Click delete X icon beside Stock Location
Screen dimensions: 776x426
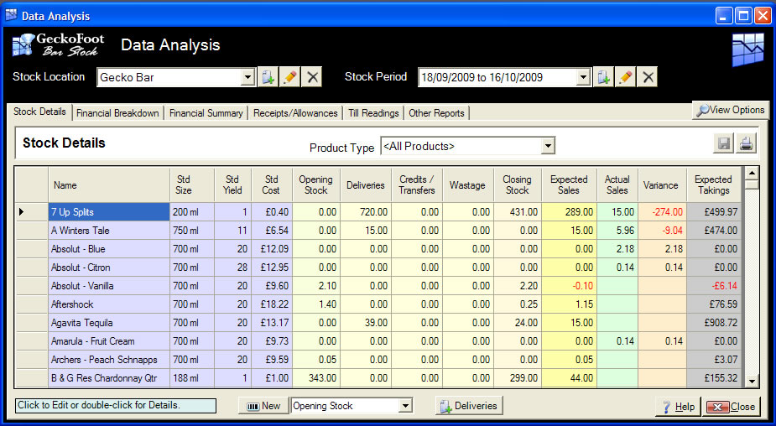[312, 77]
